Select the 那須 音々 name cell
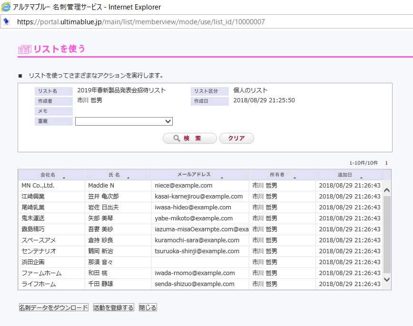The width and height of the screenshot is (413, 326). [118, 262]
